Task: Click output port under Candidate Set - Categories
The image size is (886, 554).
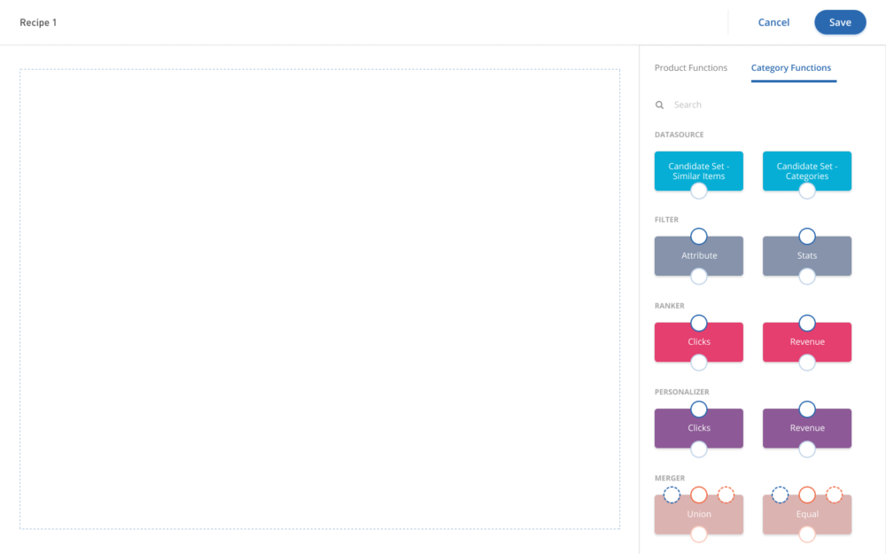Action: click(x=807, y=191)
